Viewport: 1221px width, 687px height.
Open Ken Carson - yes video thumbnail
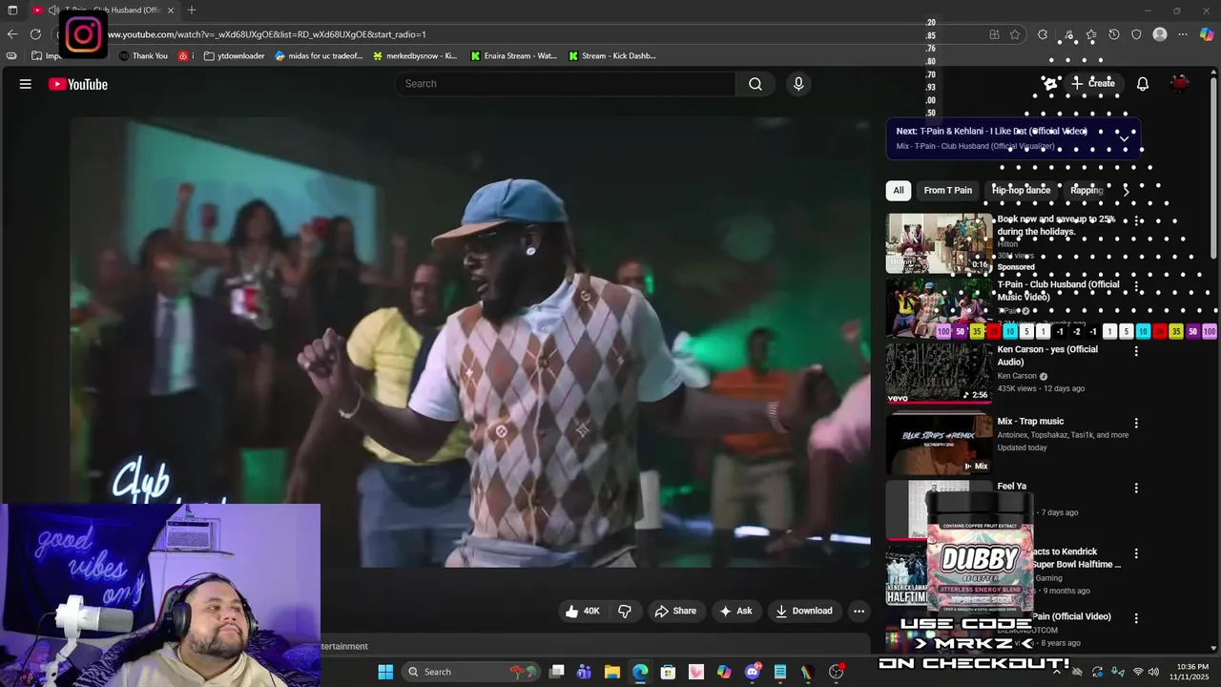pyautogui.click(x=940, y=372)
